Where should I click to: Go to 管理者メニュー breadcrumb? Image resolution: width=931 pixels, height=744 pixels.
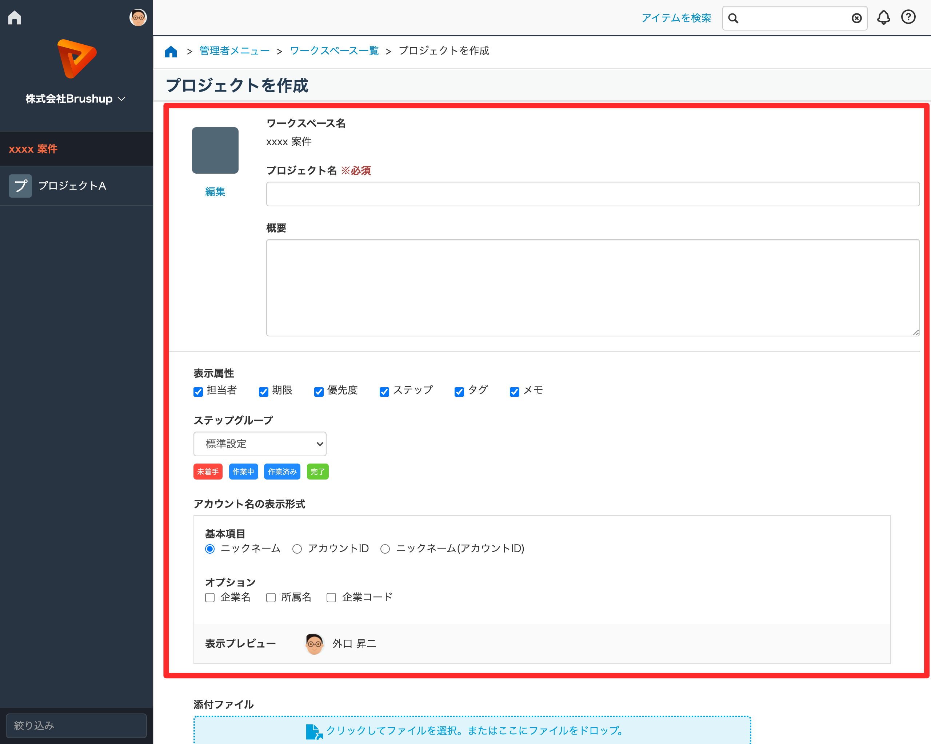[x=235, y=51]
